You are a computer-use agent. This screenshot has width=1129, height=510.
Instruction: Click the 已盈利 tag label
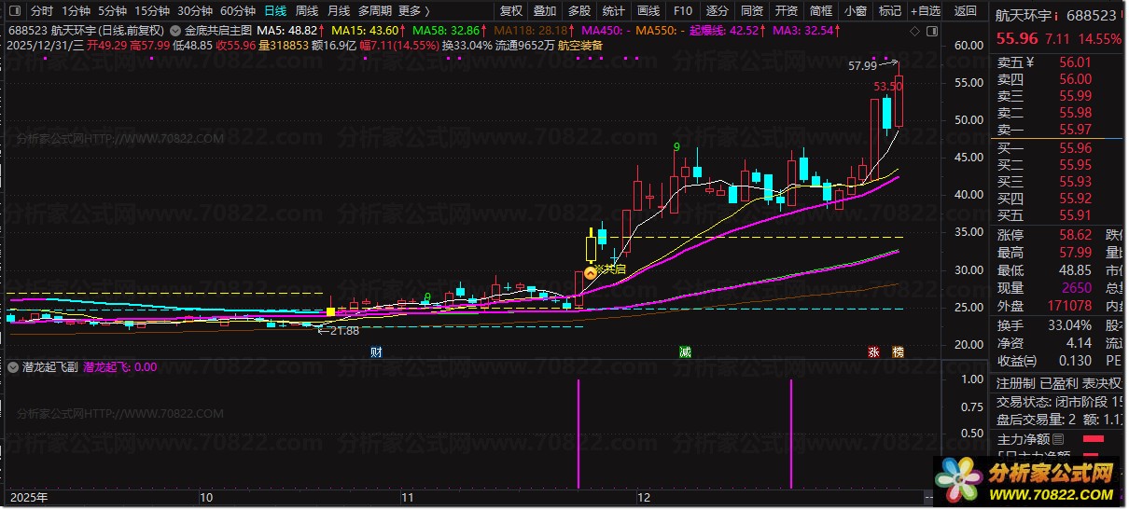point(1059,383)
